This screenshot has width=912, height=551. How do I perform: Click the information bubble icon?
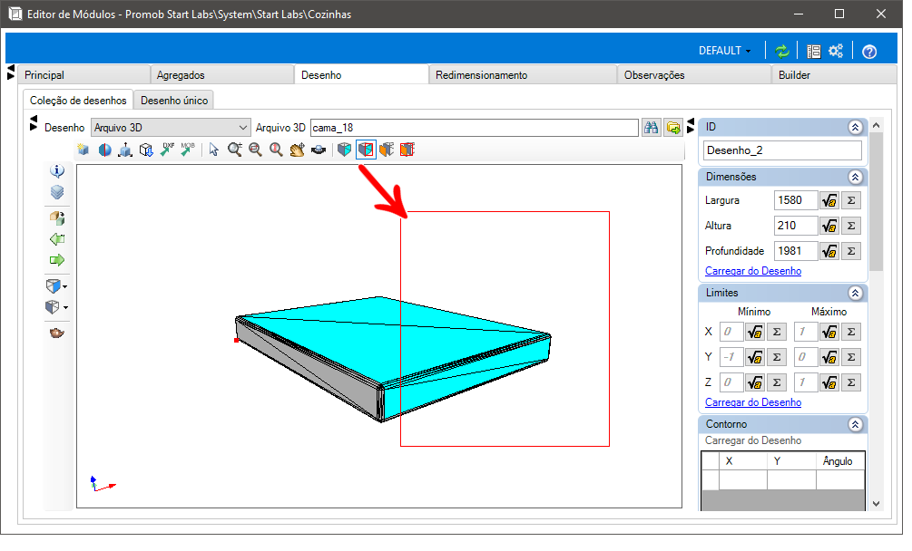(x=57, y=170)
